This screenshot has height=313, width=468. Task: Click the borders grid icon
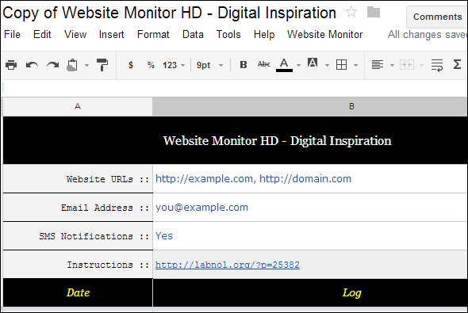pos(341,65)
